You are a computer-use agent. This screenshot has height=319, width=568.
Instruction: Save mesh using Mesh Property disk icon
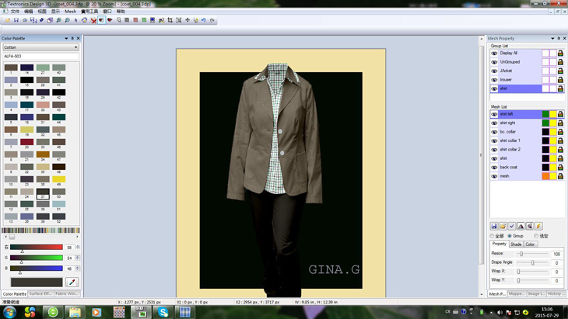click(x=494, y=226)
